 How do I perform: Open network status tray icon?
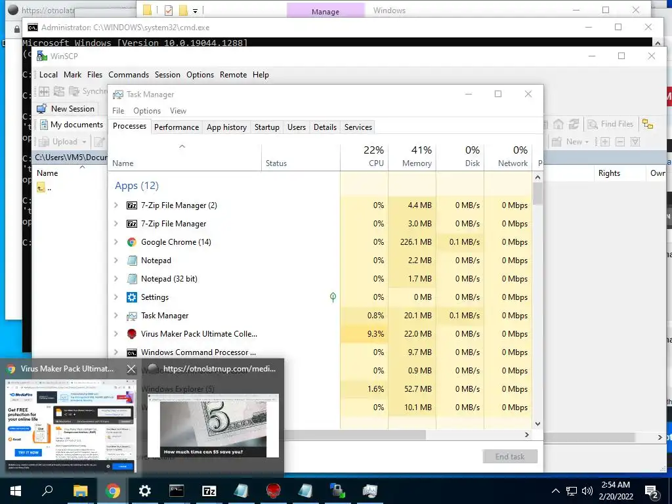(572, 491)
